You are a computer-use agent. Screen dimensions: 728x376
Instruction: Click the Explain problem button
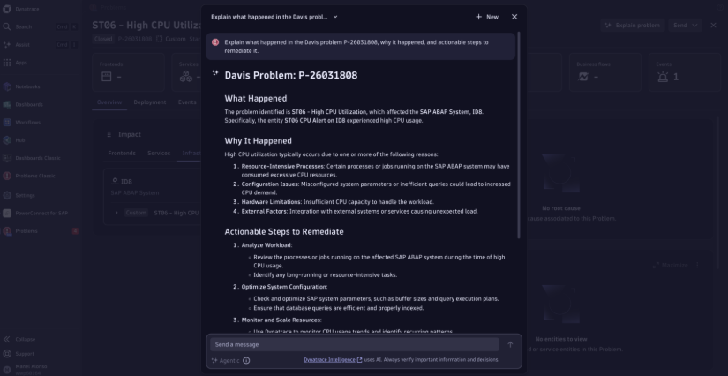point(633,25)
